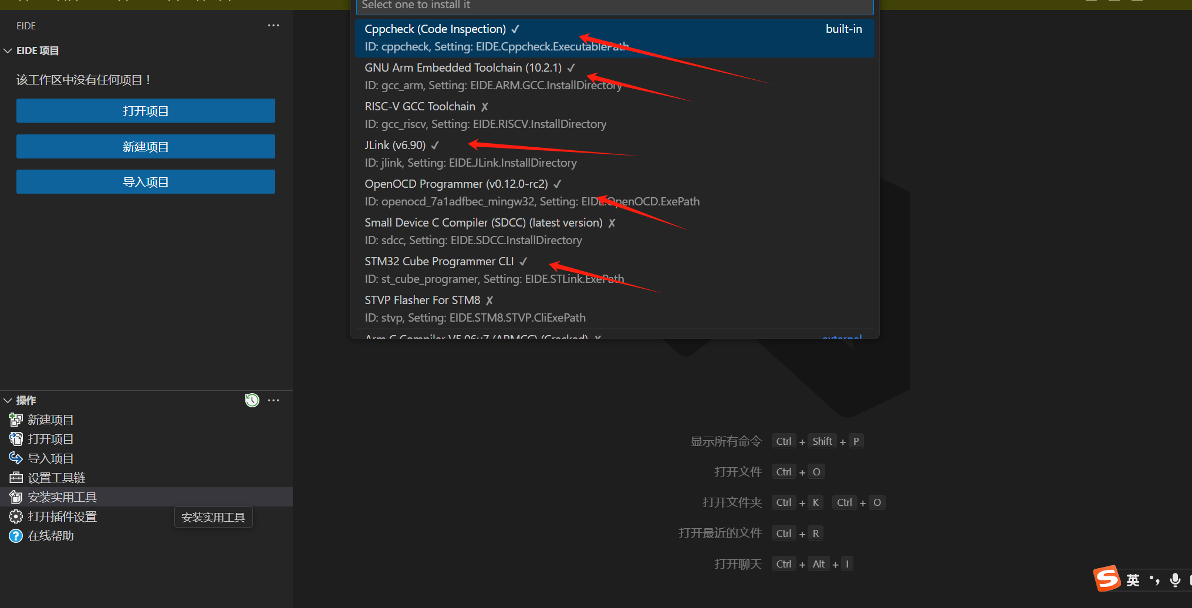The width and height of the screenshot is (1192, 608).
Task: Select RISC-V GCC Toolchain entry
Action: pos(614,115)
